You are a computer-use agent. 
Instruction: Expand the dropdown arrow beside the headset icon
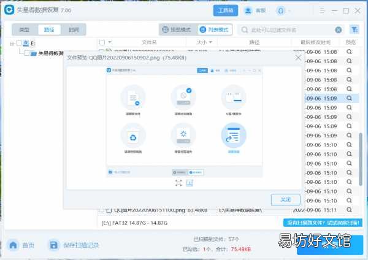289,10
